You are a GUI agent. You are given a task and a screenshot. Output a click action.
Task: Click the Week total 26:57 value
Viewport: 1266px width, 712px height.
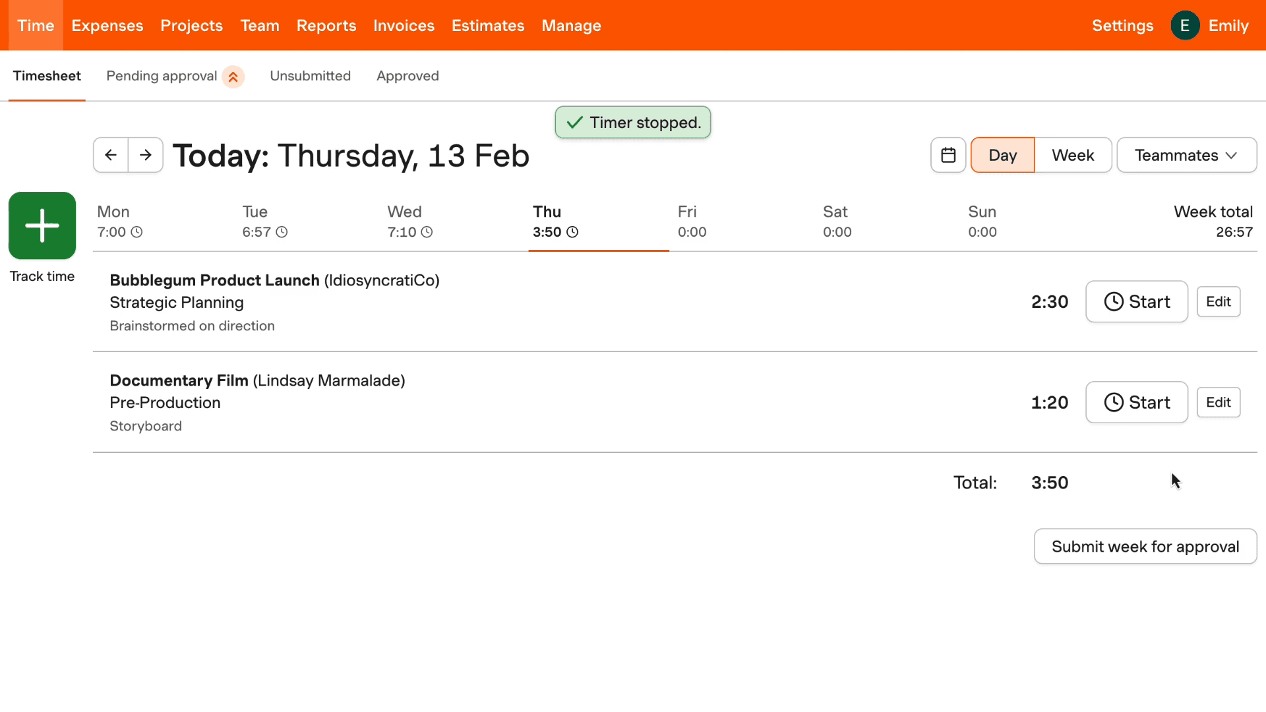1234,232
